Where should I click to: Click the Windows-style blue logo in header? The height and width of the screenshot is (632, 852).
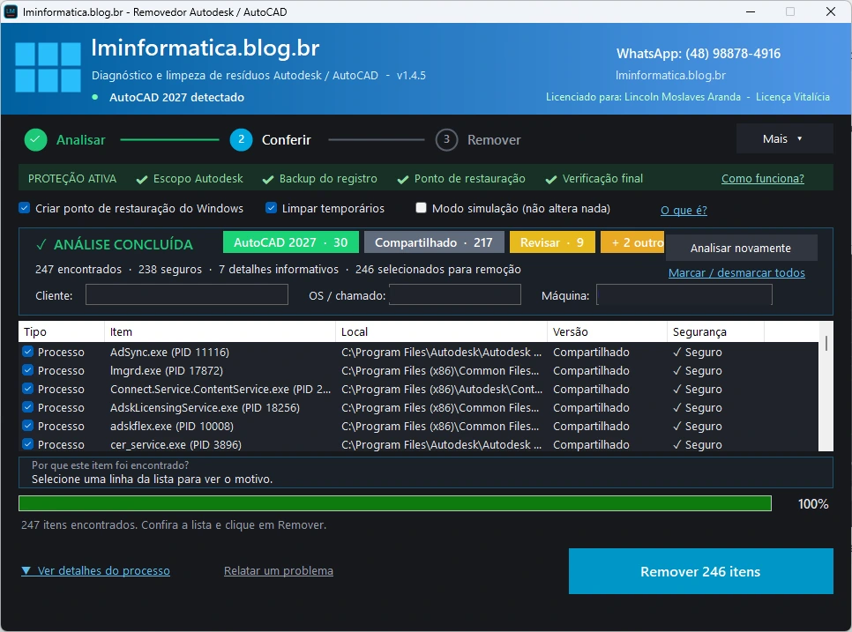click(x=48, y=67)
